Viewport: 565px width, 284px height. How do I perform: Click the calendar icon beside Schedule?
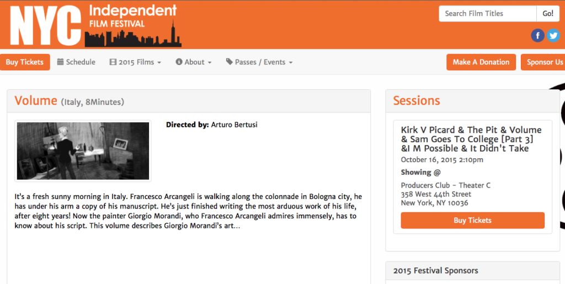(60, 62)
